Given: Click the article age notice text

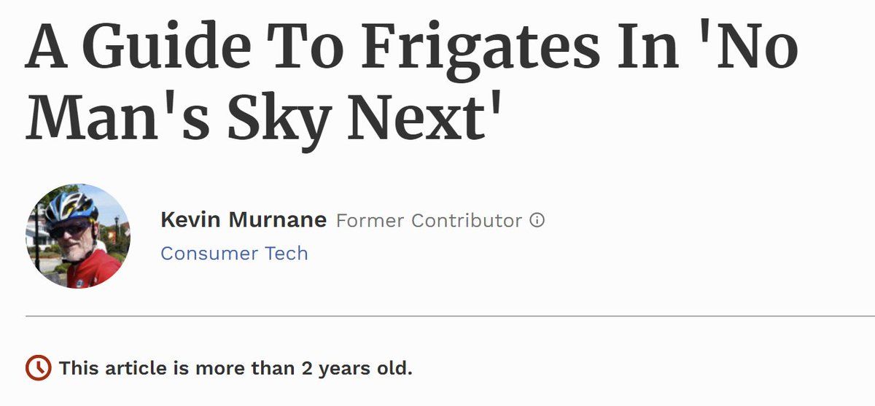Looking at the screenshot, I should 236,368.
